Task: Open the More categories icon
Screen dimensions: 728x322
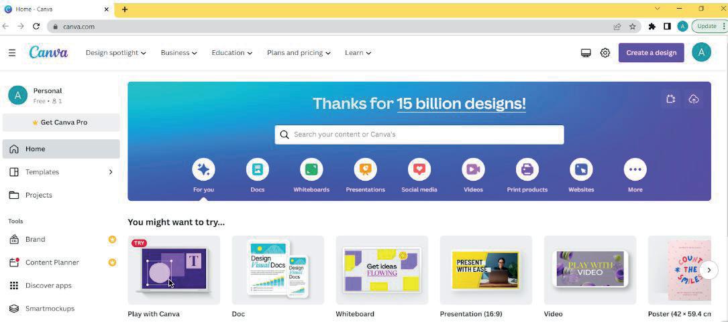Action: pos(635,169)
